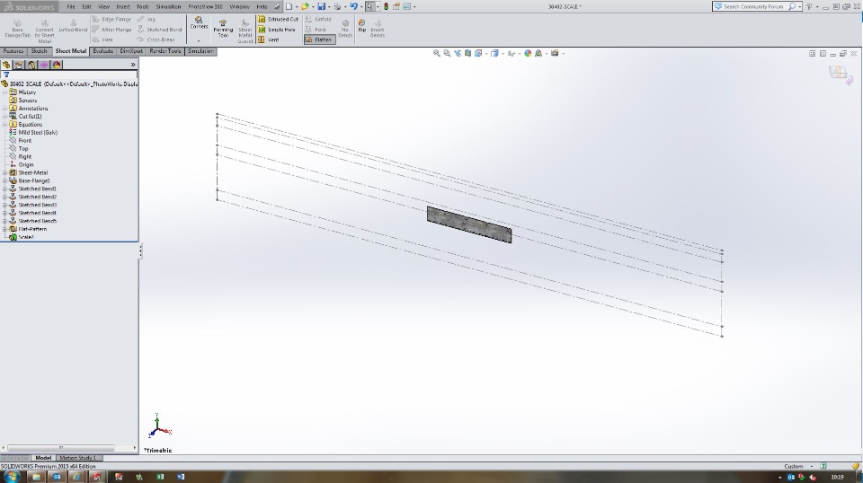Click the Extruded Cut tool
The height and width of the screenshot is (483, 863).
(x=278, y=19)
